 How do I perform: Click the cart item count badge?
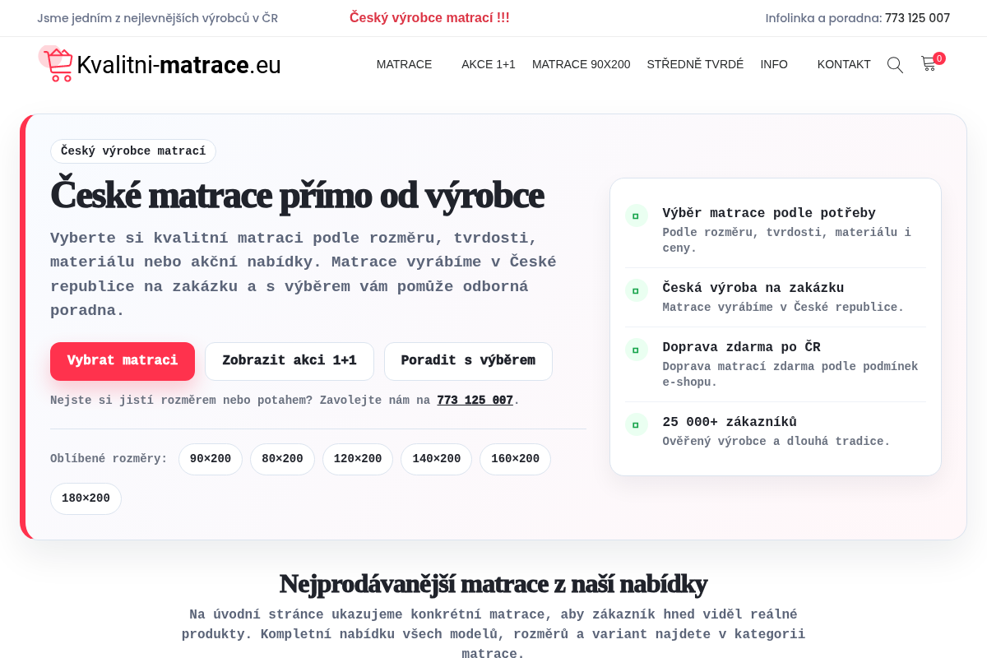[939, 58]
